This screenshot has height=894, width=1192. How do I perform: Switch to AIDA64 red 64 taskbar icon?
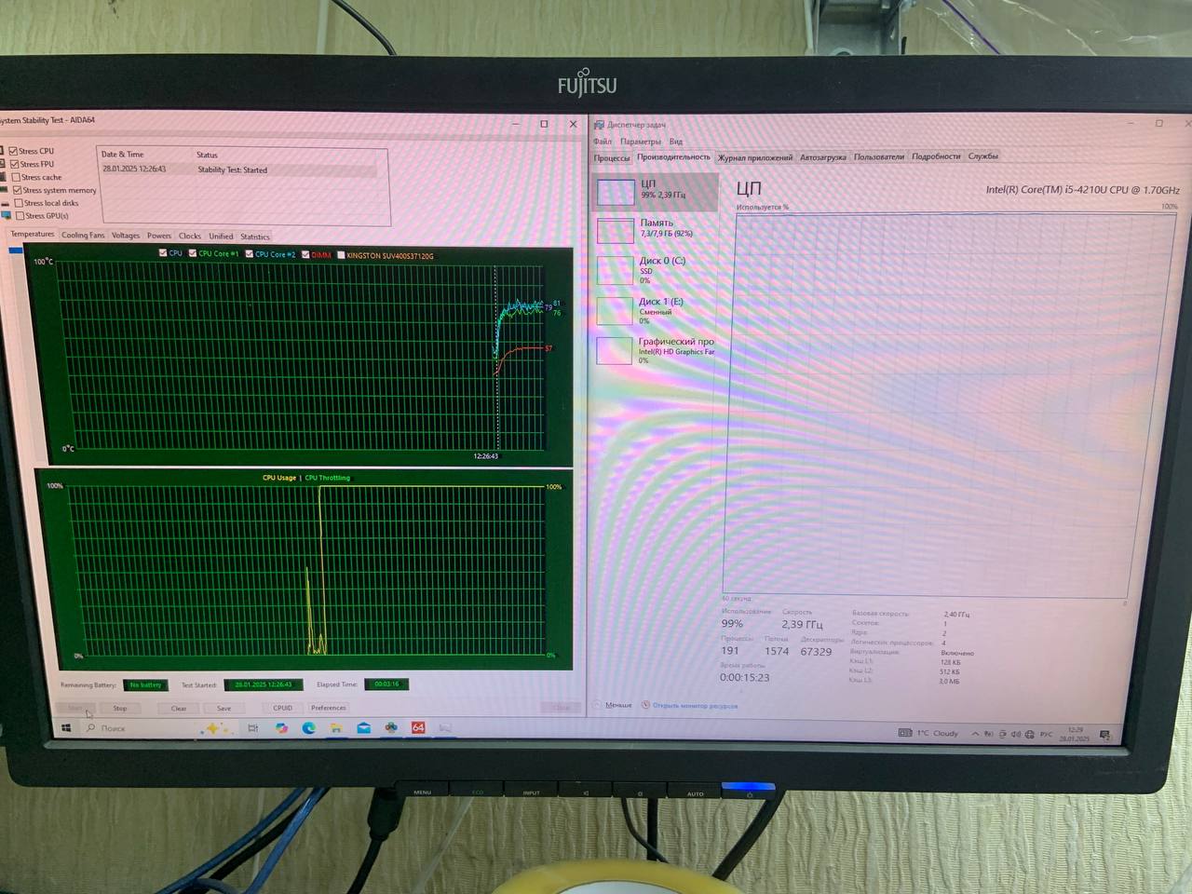click(x=418, y=727)
